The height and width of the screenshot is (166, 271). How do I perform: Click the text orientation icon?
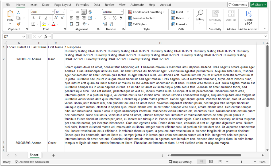tap(84, 24)
